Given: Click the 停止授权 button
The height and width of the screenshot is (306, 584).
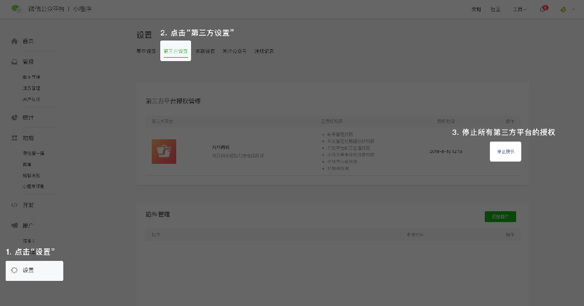Looking at the screenshot, I should pos(505,152).
